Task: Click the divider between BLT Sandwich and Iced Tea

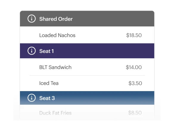Action: (x=87, y=75)
